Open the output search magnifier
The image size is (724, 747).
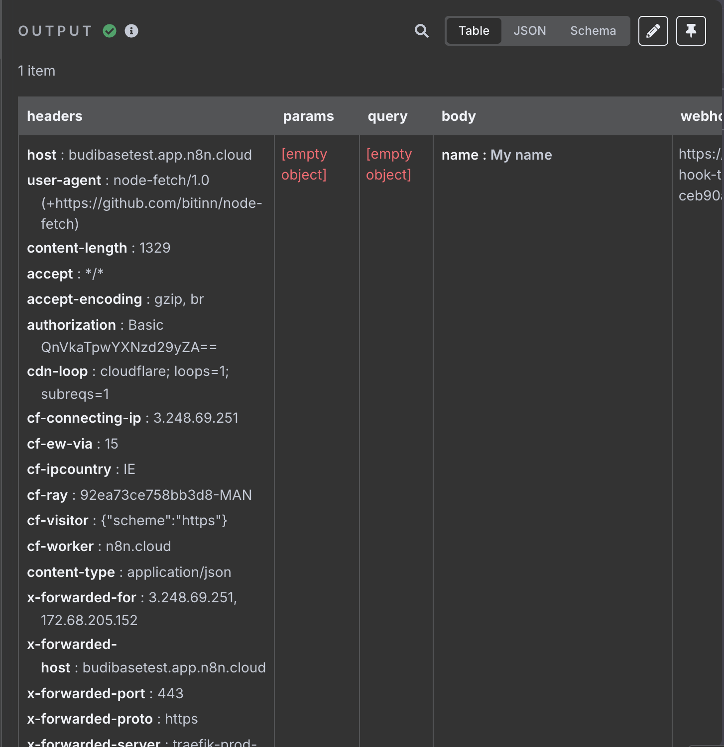[x=421, y=31]
